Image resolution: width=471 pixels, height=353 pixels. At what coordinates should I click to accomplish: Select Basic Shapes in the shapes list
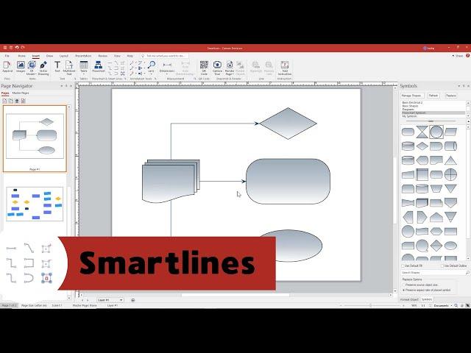433,106
